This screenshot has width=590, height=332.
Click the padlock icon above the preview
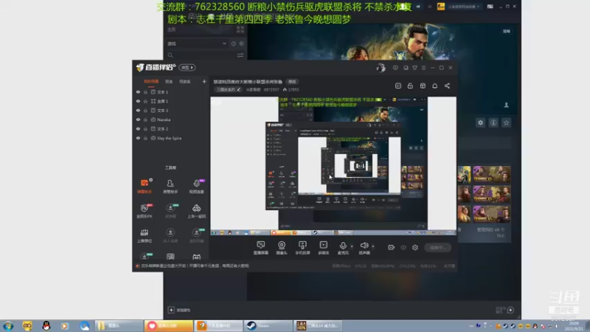coord(410,86)
